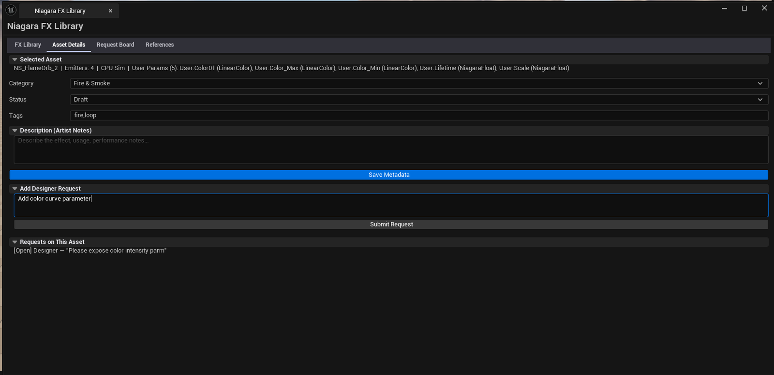Collapse the Selected Asset section

tap(15, 60)
